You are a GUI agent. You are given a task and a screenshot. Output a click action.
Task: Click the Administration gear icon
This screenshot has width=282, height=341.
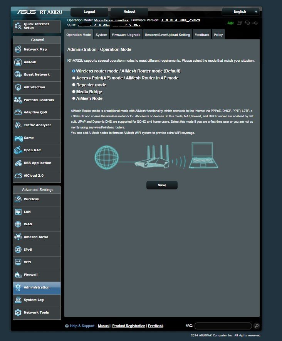pyautogui.click(x=18, y=287)
